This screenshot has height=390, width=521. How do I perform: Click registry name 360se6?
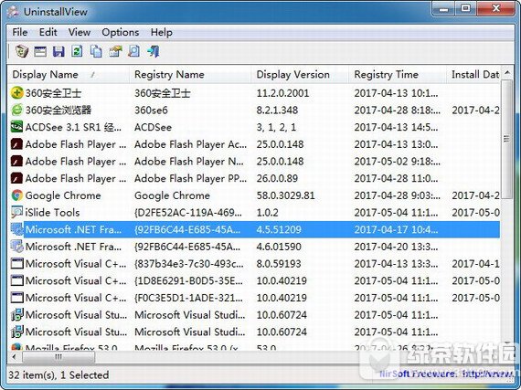[151, 111]
